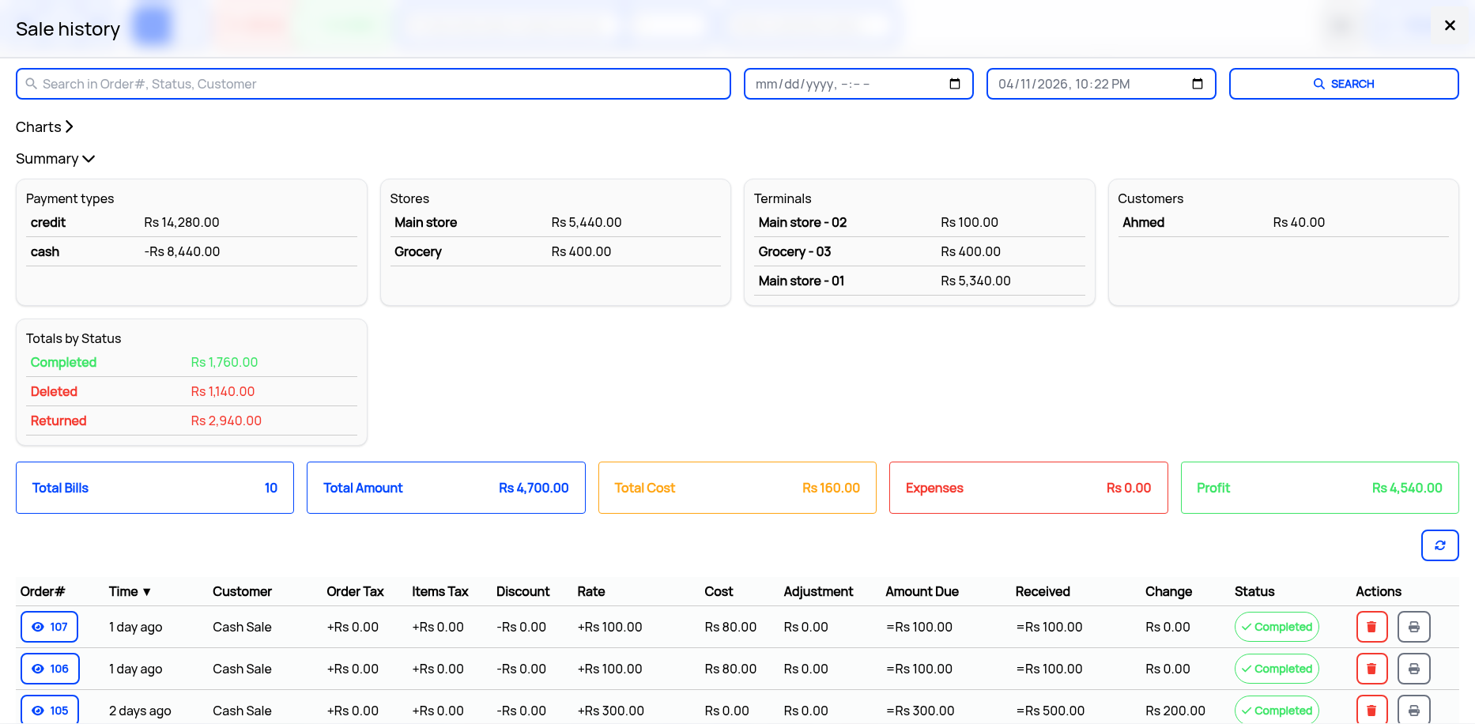
Task: Select the Grocery row in Stores
Action: coord(555,252)
